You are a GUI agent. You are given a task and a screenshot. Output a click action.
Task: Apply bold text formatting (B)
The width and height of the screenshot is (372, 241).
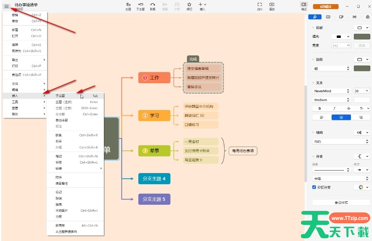pos(320,108)
